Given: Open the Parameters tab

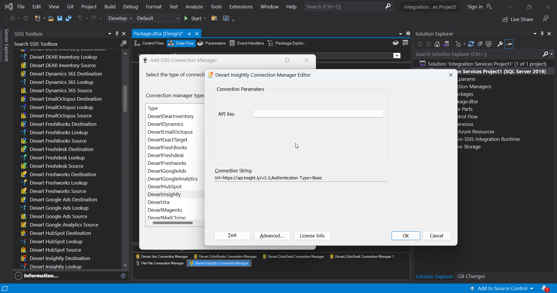Looking at the screenshot, I should click(x=211, y=43).
